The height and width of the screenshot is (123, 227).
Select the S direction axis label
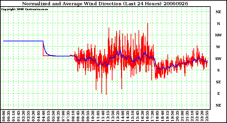pyautogui.click(x=218, y=70)
